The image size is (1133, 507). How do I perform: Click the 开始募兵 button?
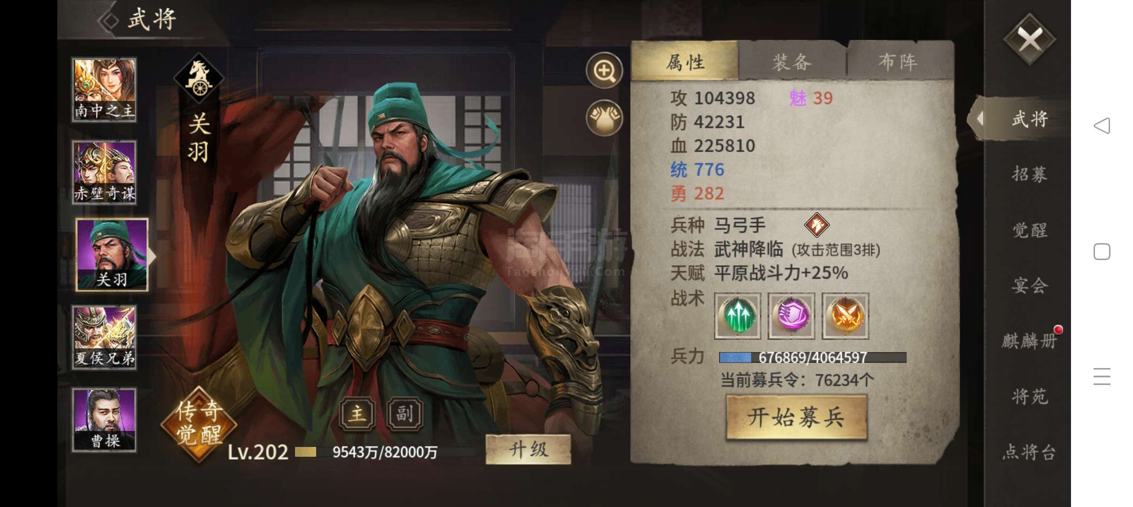796,417
